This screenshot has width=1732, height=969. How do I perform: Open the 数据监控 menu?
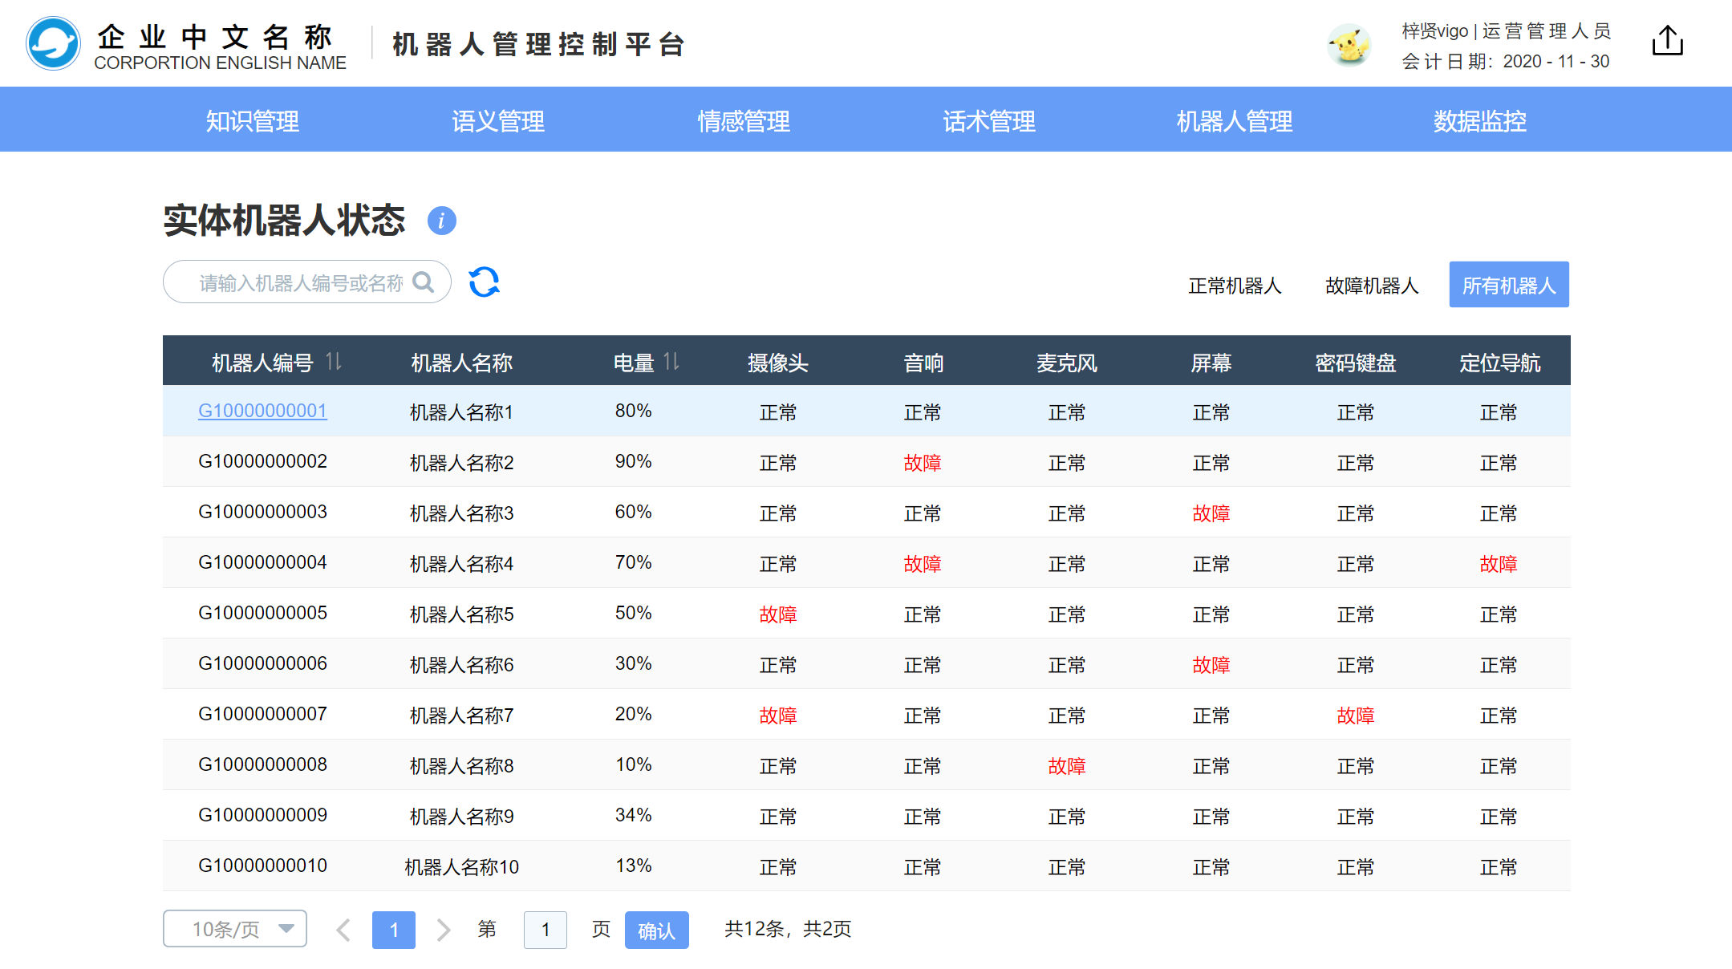1479,121
